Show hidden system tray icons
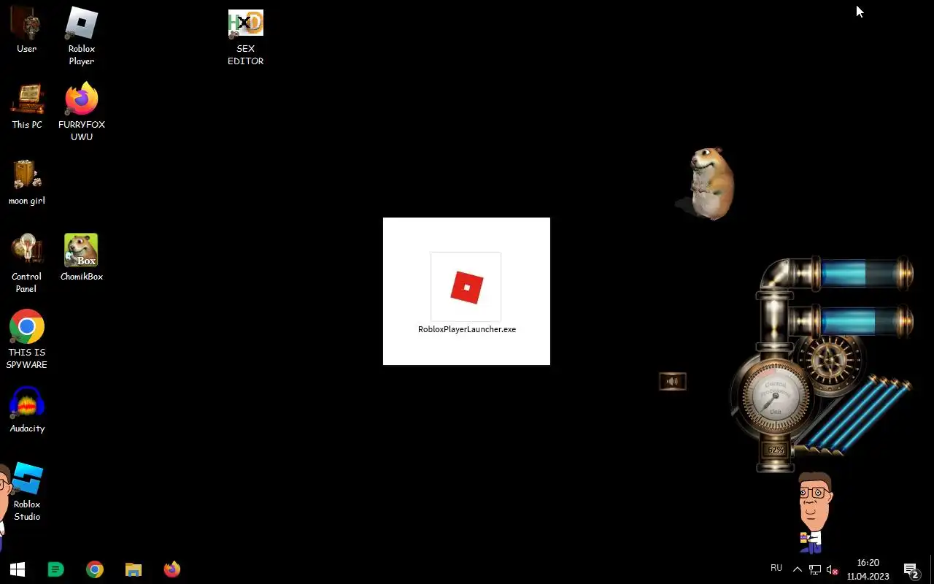The height and width of the screenshot is (584, 934). click(797, 569)
